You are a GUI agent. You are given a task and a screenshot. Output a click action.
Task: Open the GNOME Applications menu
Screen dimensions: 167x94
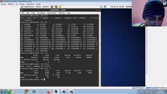29,7
